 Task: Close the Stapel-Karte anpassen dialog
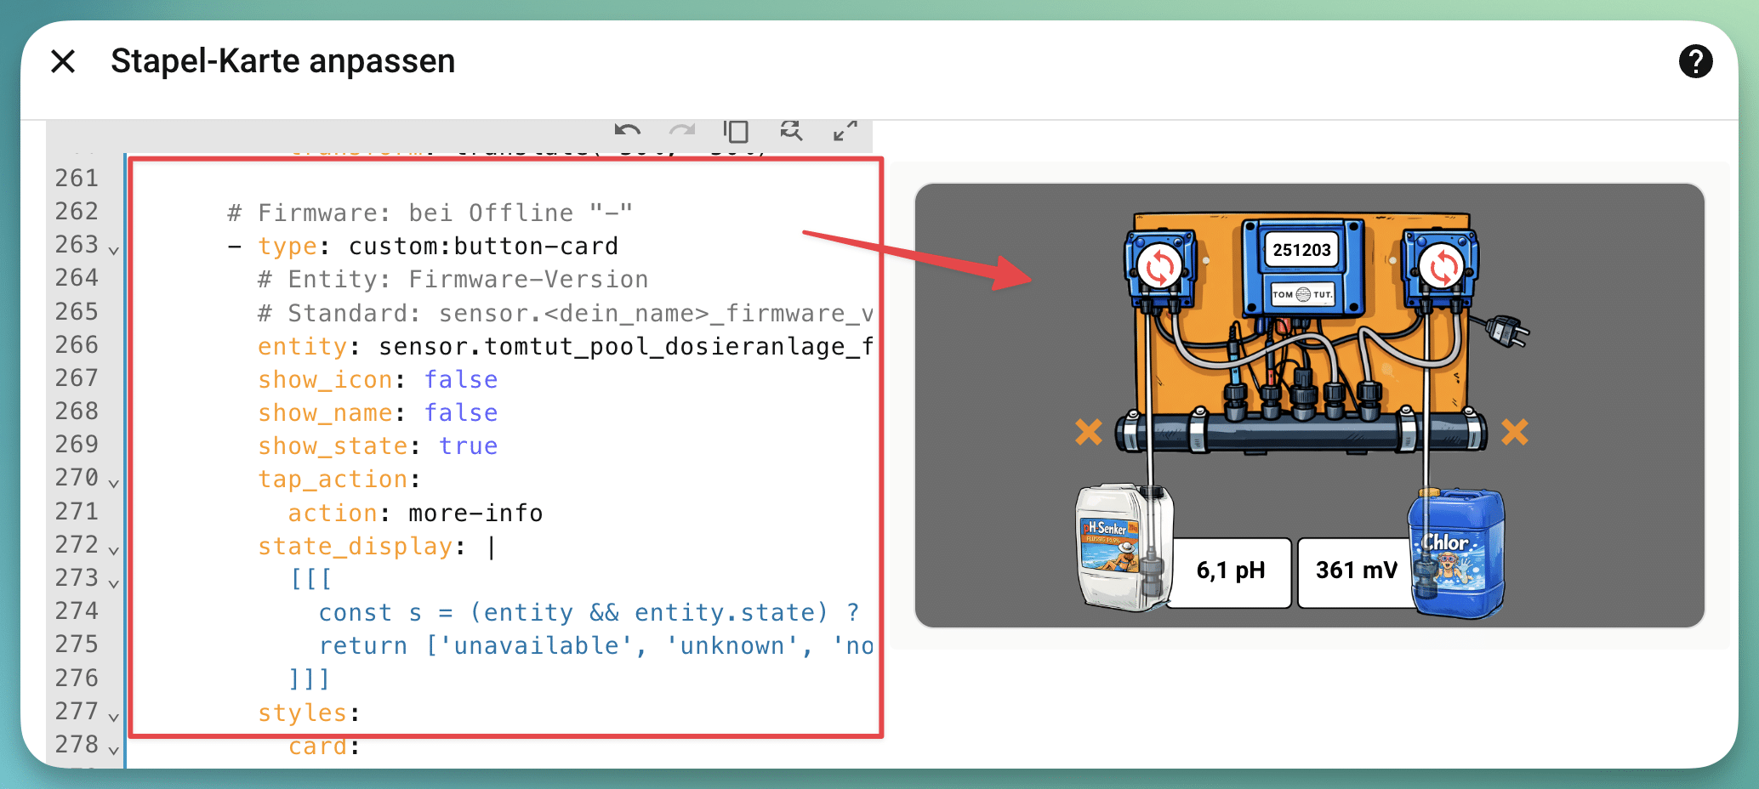(x=63, y=61)
